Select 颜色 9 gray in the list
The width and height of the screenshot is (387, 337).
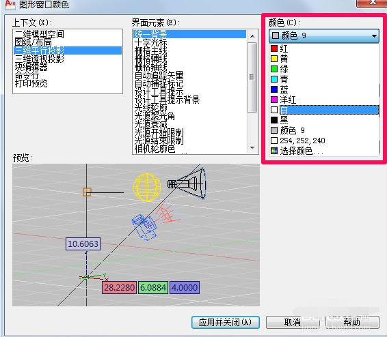324,130
